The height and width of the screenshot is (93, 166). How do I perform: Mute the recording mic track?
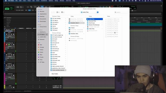click(13, 45)
